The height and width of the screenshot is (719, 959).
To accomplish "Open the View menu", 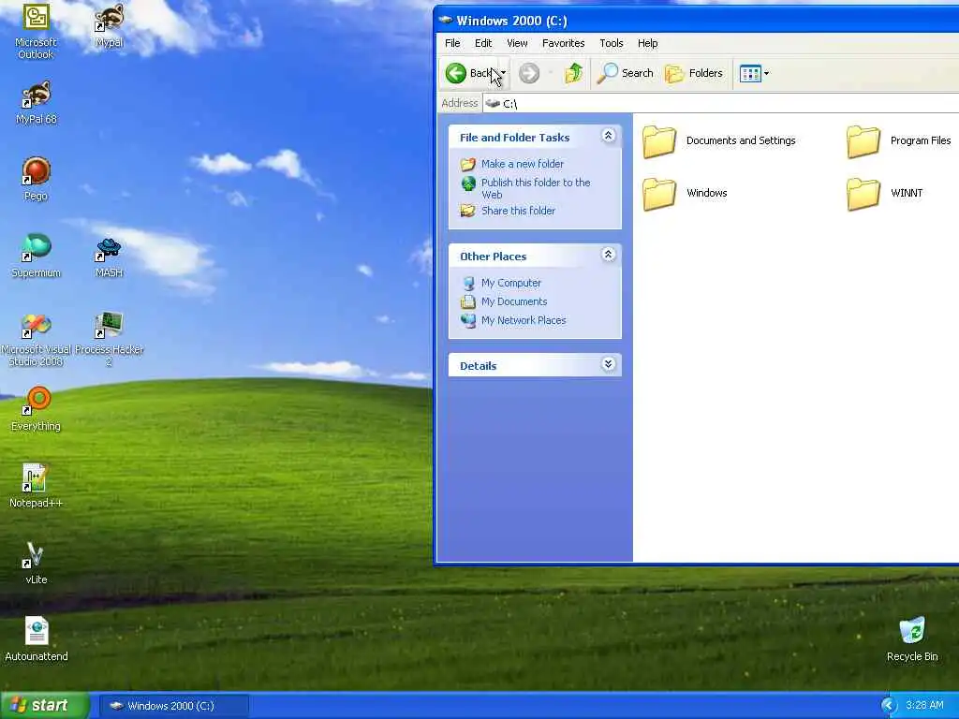I will point(517,43).
